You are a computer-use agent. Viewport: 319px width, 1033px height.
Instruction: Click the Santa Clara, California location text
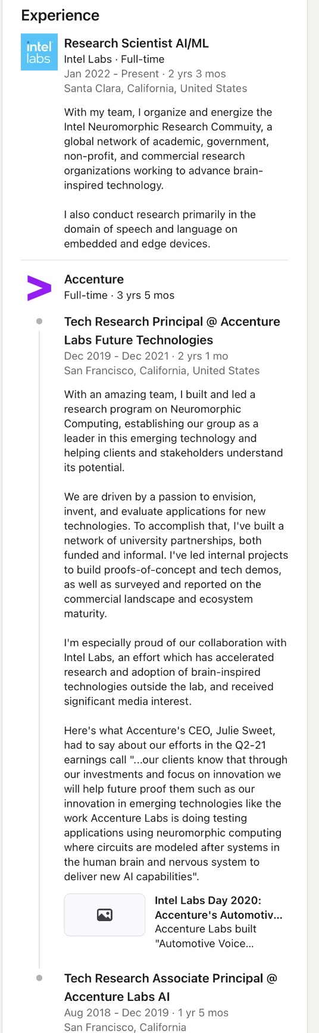155,88
